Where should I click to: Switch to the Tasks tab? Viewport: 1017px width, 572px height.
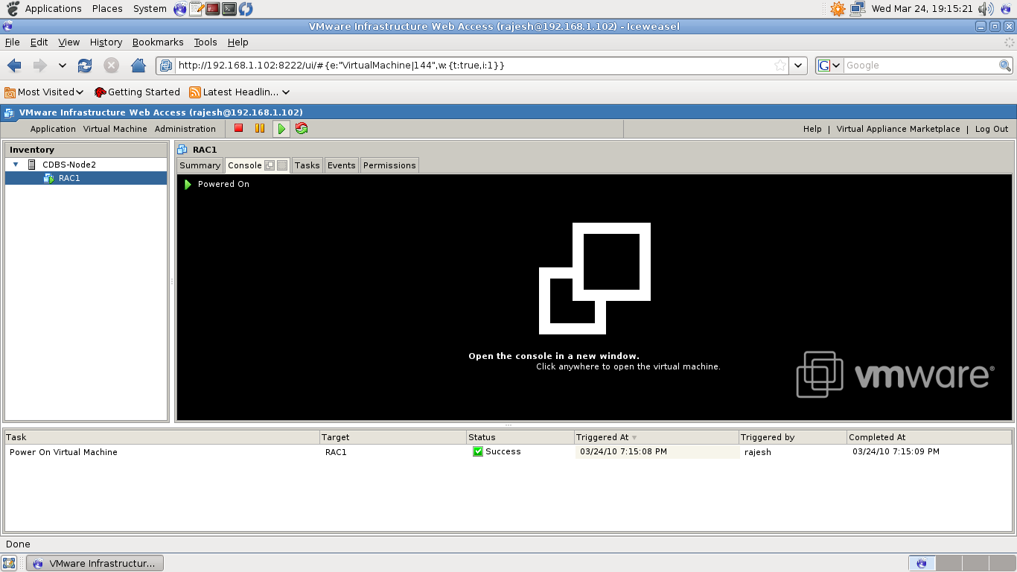[307, 165]
